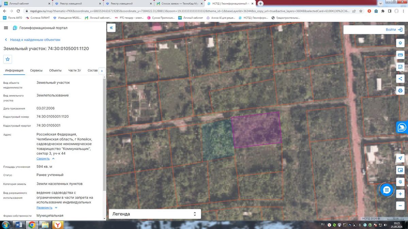This screenshot has height=229, width=408.
Task: Click the info panel vertical scrollbar
Action: (x=104, y=136)
